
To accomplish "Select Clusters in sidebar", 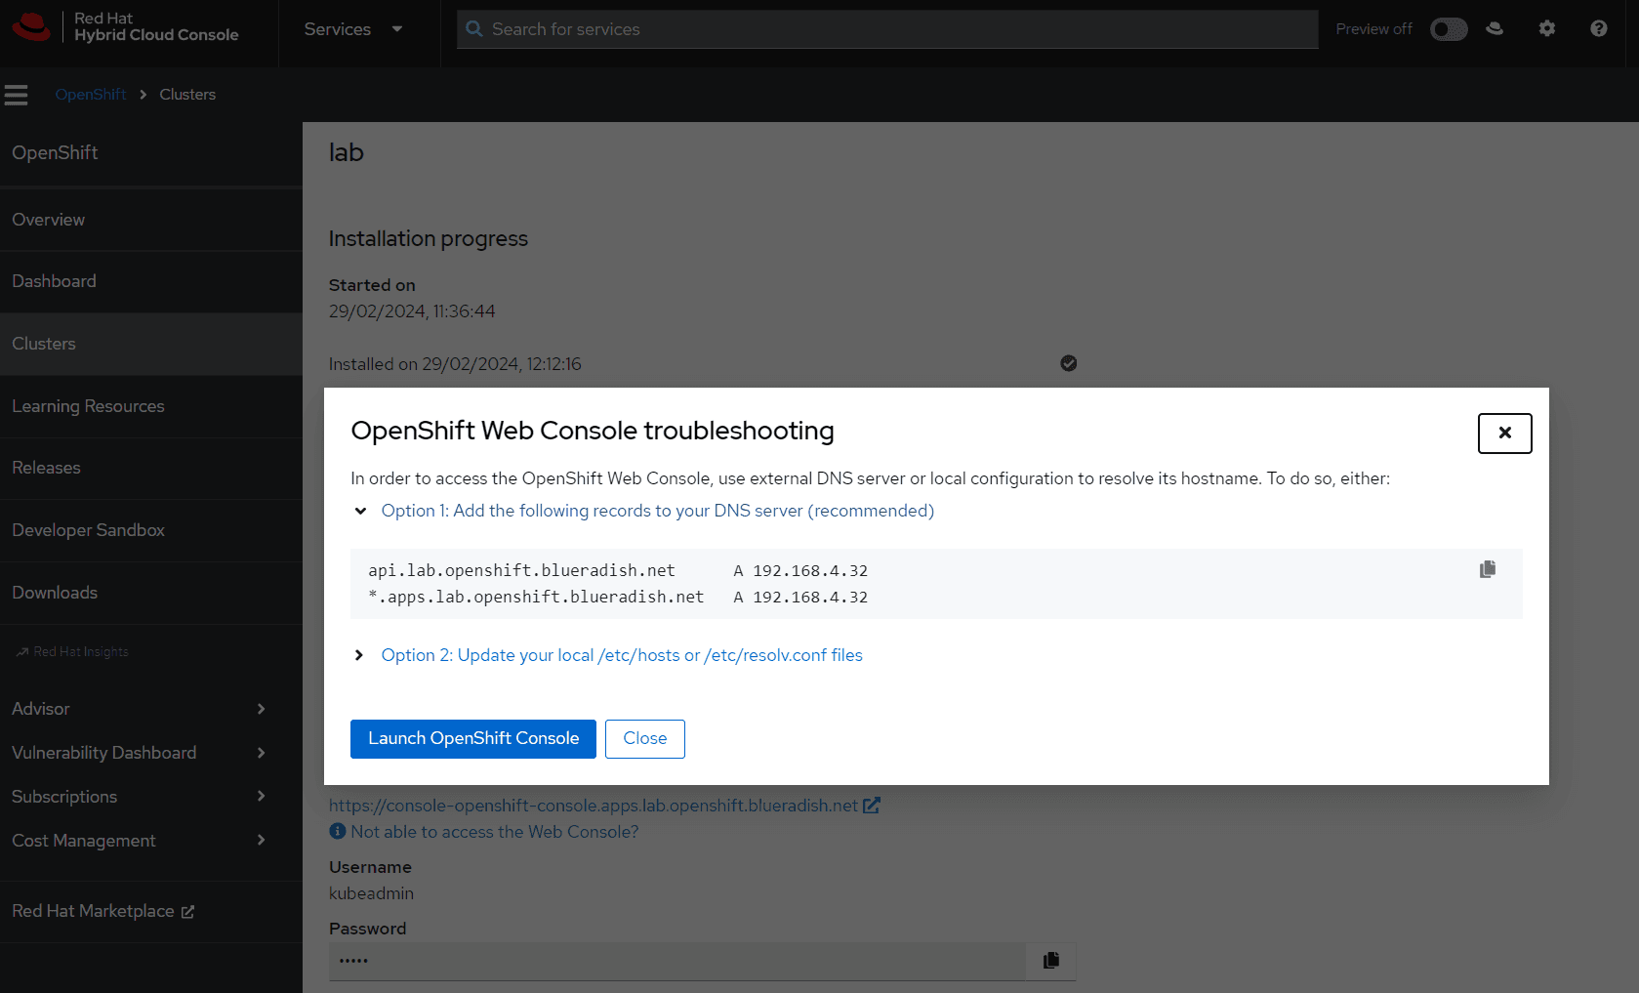I will click(150, 344).
